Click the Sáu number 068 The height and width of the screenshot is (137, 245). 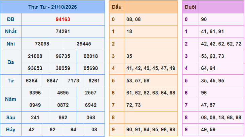coord(91,117)
